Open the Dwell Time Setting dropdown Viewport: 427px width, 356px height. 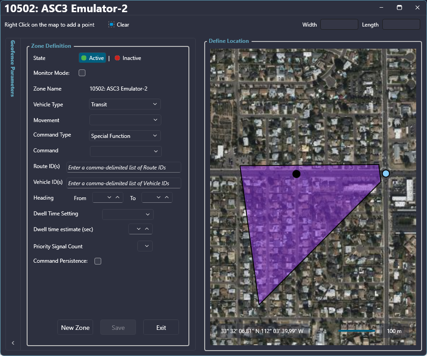click(128, 215)
